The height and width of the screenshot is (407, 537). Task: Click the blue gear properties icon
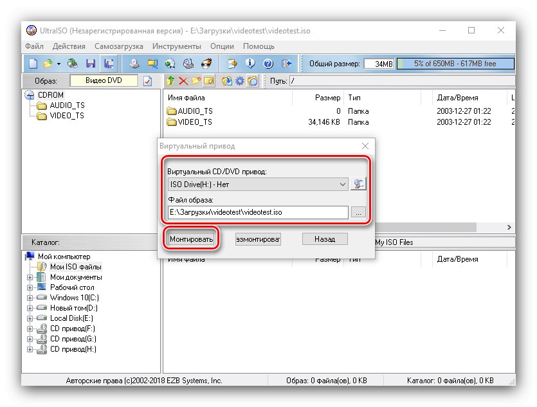tap(239, 81)
